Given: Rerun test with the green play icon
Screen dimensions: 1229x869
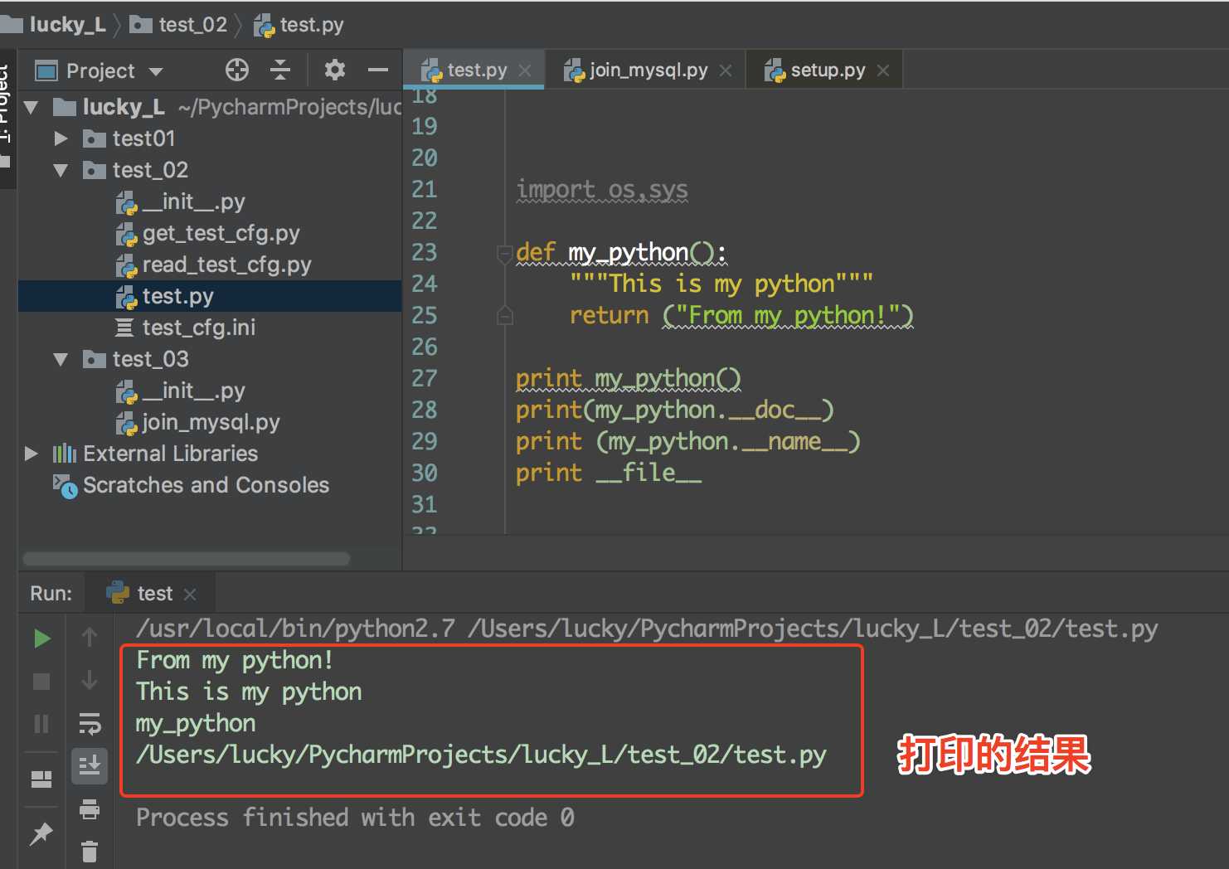Looking at the screenshot, I should pyautogui.click(x=41, y=638).
